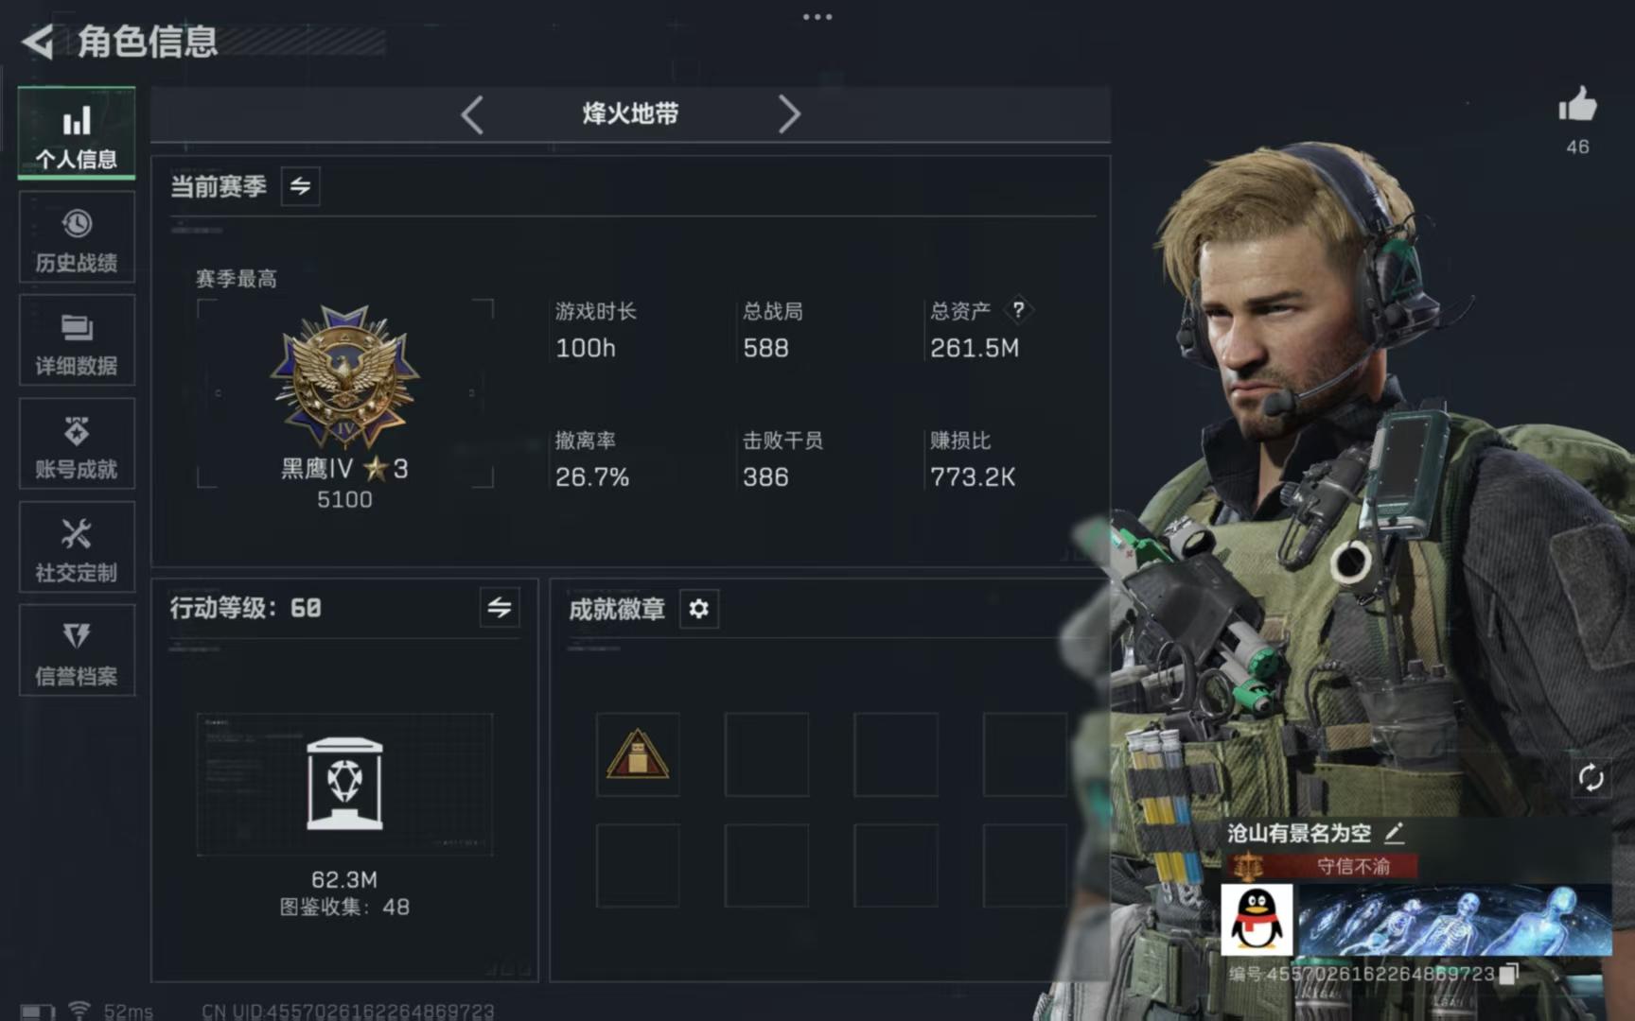Open the 信誉档案 credit record
Viewport: 1635px width, 1021px height.
(77, 651)
